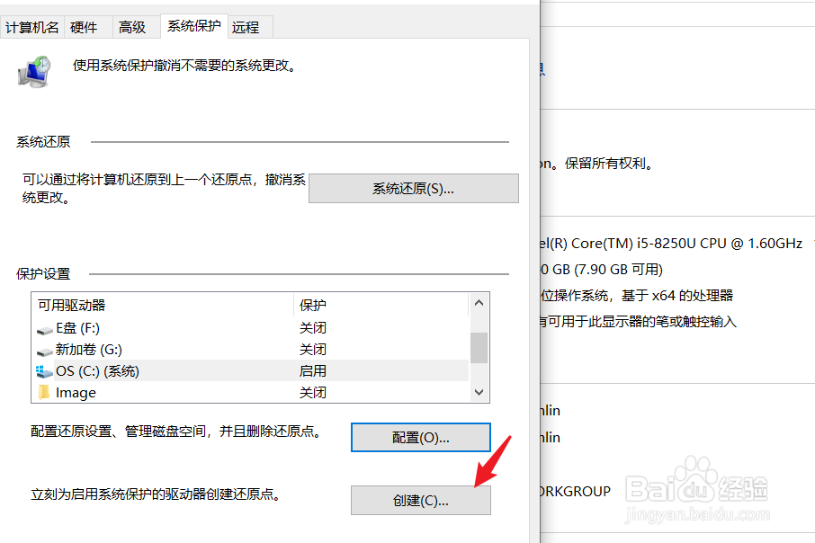The width and height of the screenshot is (815, 543).
Task: Select the OS (C:) system drive icon
Action: [x=45, y=370]
